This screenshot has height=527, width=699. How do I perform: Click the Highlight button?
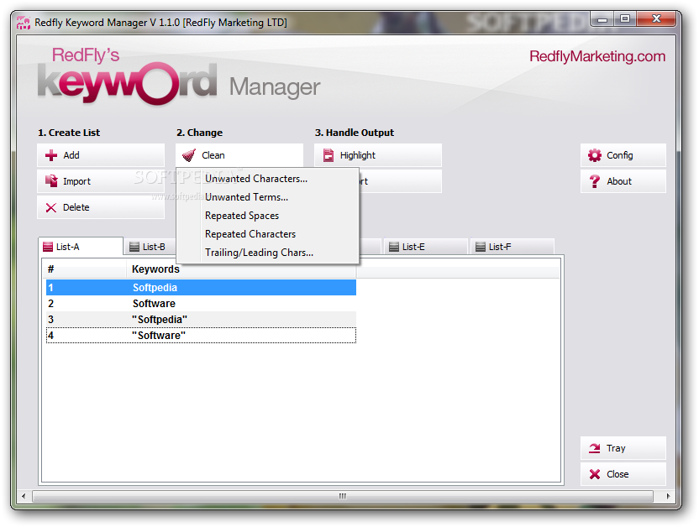click(378, 155)
